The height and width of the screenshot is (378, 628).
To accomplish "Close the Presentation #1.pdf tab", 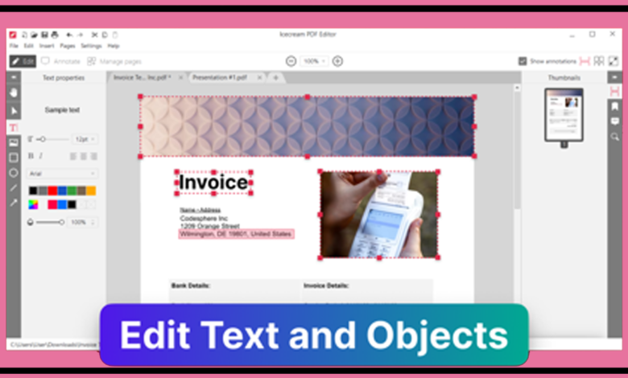I will 259,77.
